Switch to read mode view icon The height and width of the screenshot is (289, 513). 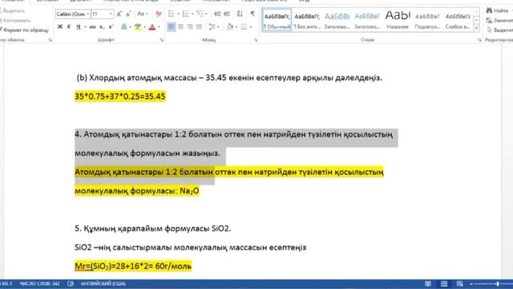[x=427, y=283]
